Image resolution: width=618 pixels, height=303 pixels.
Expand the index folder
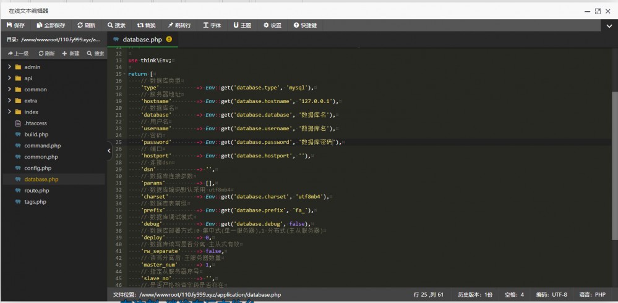tap(9, 112)
